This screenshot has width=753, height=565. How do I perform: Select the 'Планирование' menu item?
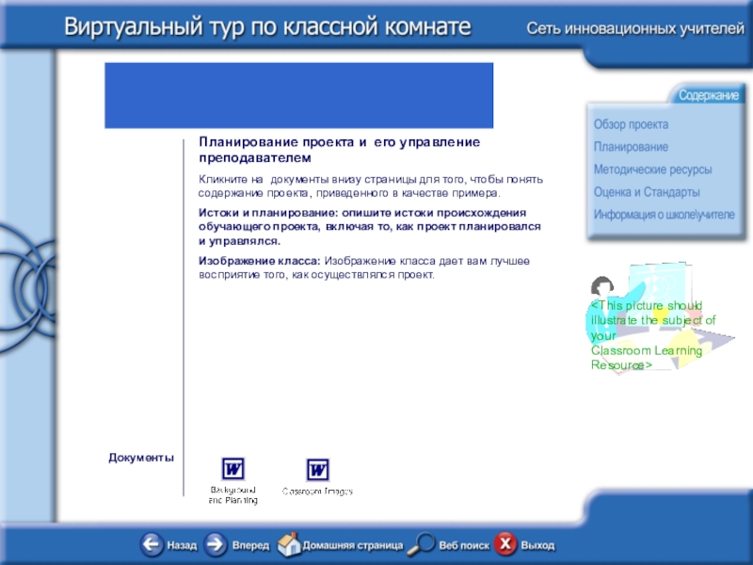point(631,147)
